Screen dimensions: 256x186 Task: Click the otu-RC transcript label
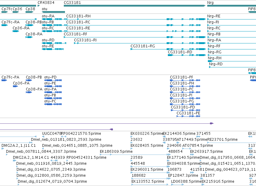coord(48,28)
